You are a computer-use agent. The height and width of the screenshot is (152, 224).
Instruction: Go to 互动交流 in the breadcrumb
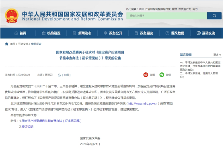point(23,44)
